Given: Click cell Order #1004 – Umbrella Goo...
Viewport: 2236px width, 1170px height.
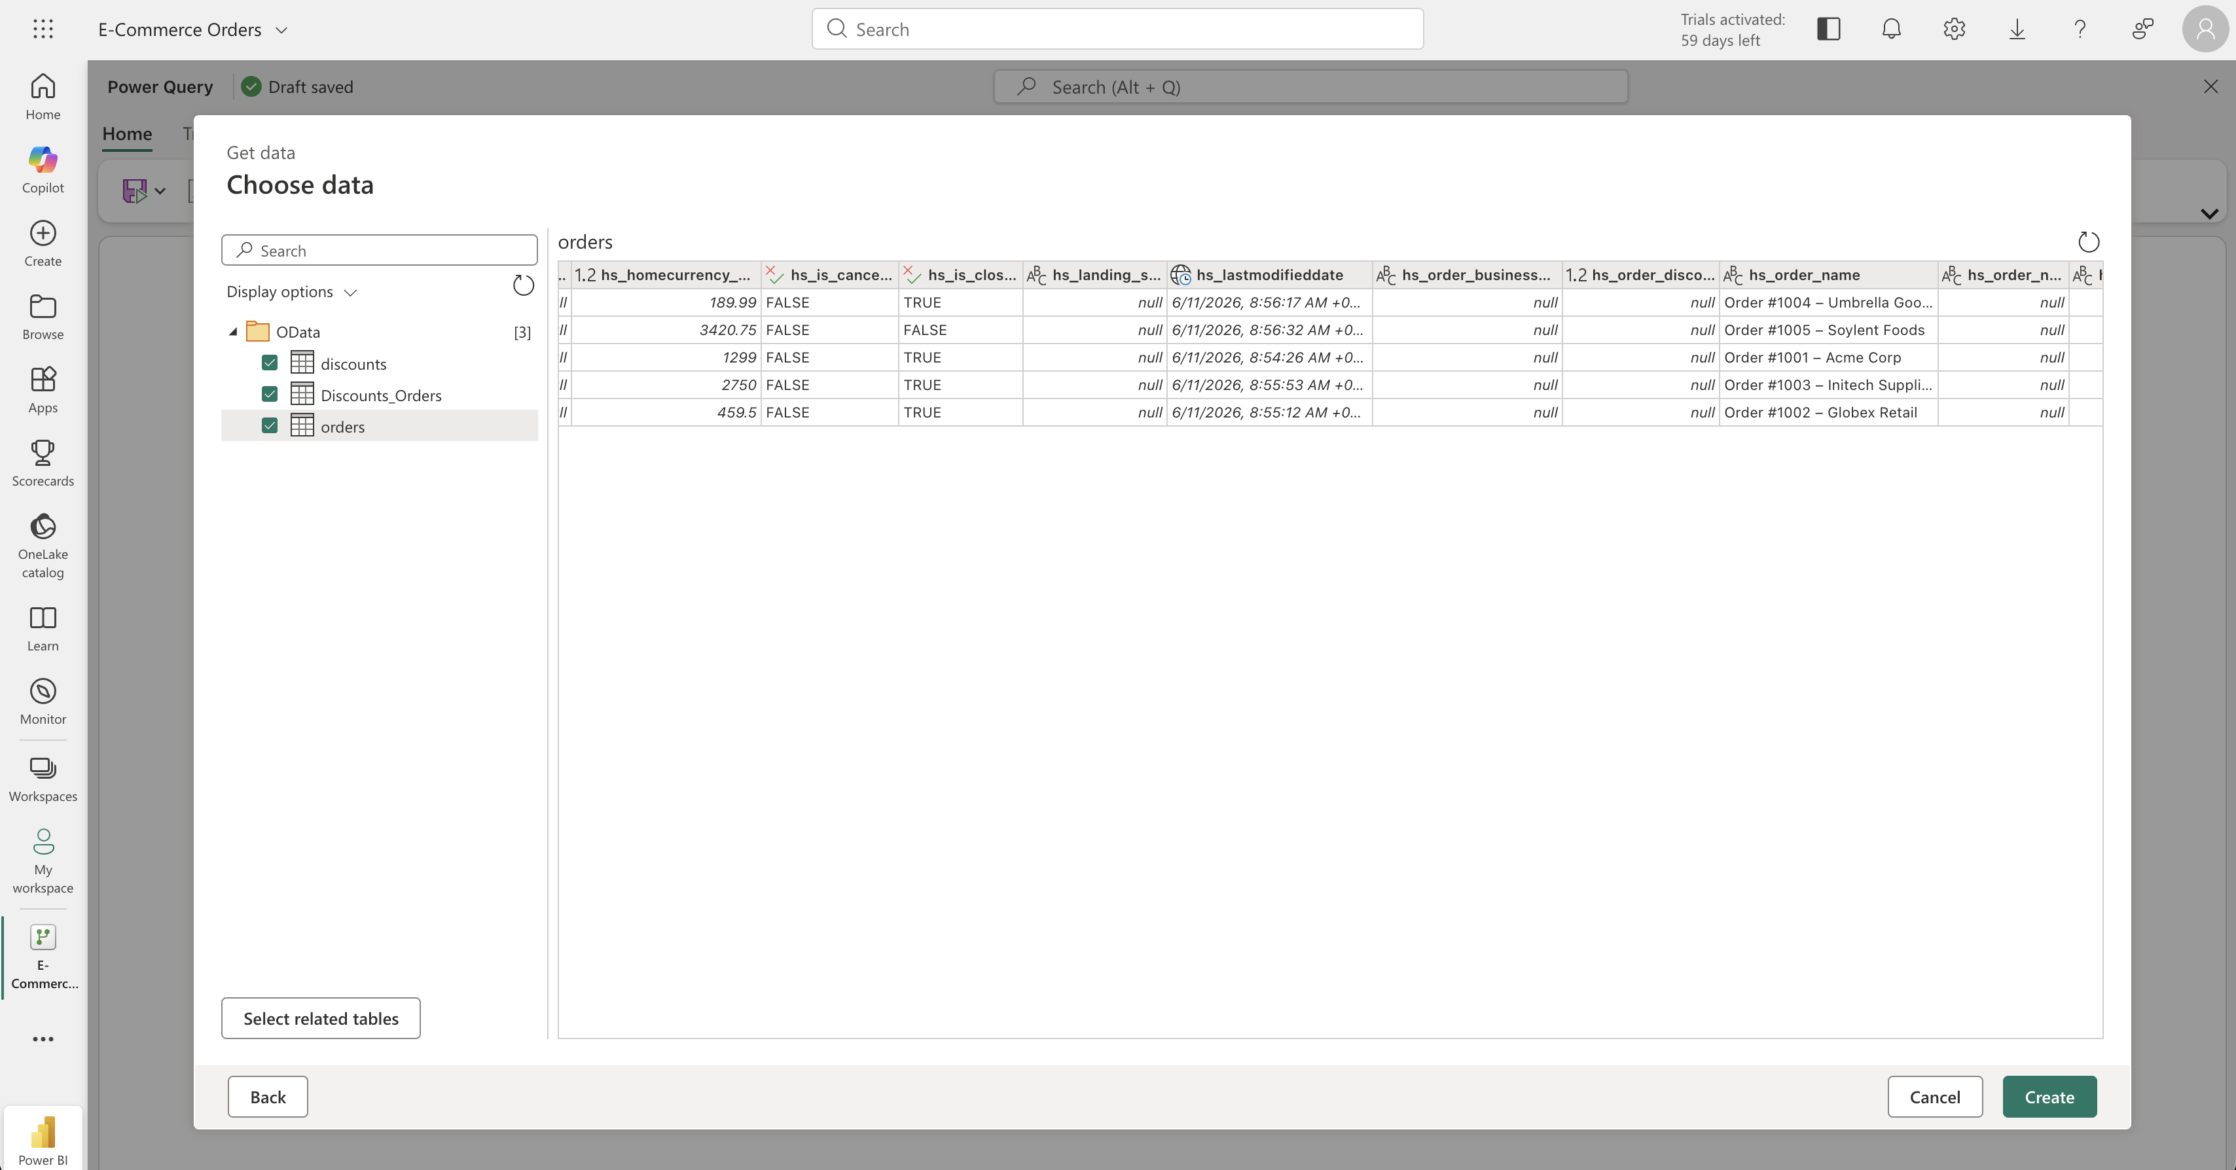Looking at the screenshot, I should [1828, 302].
